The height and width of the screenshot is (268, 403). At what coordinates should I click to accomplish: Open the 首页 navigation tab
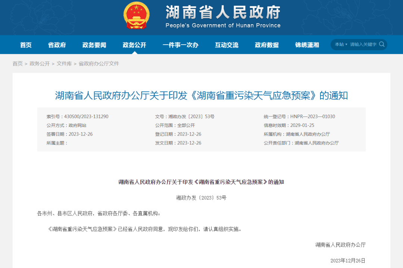pos(26,45)
